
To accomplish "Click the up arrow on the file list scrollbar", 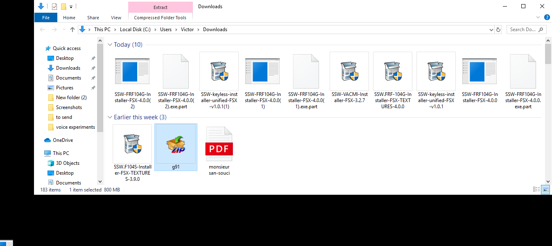I will (x=548, y=40).
